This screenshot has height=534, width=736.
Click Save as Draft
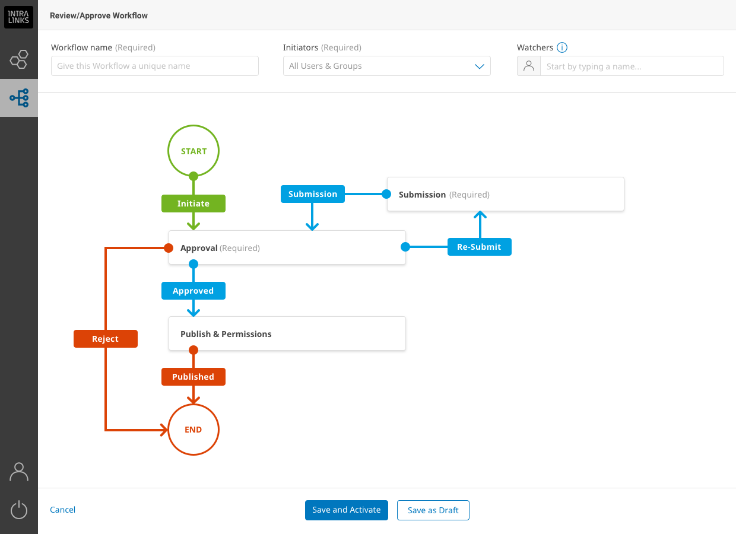[x=433, y=510]
